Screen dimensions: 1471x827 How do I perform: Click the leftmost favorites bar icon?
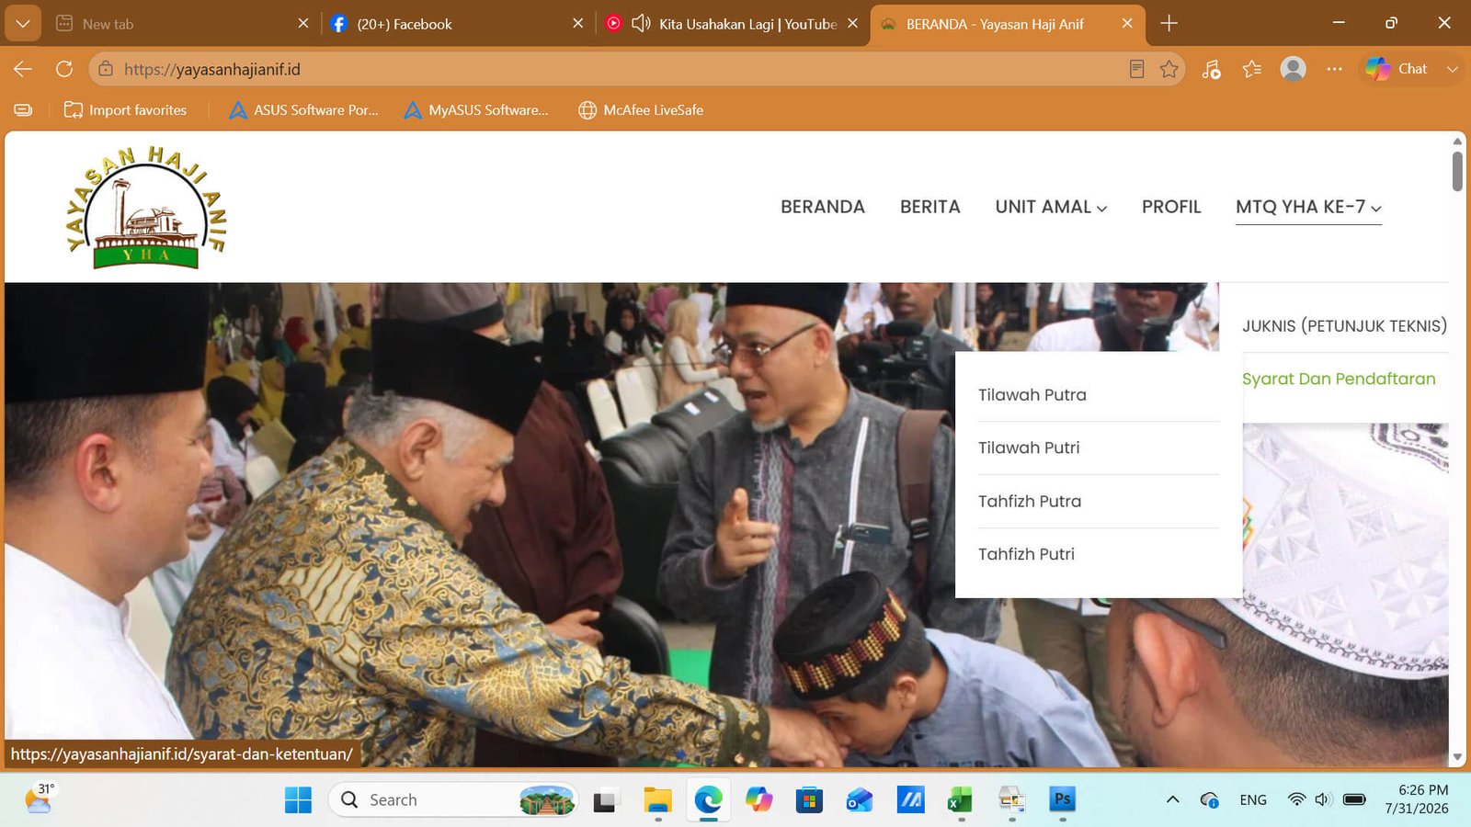pyautogui.click(x=23, y=110)
